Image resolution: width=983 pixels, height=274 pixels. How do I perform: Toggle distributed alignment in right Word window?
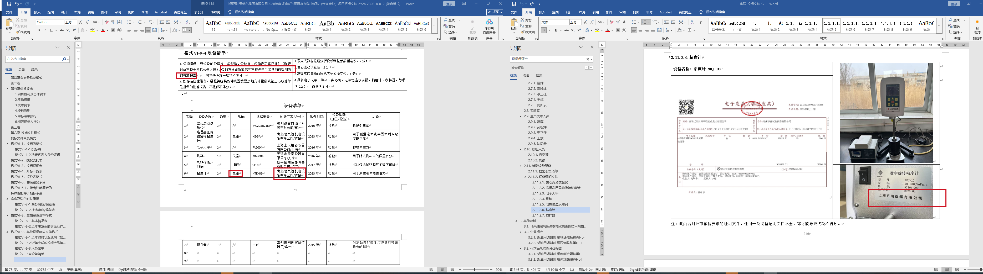(x=659, y=30)
